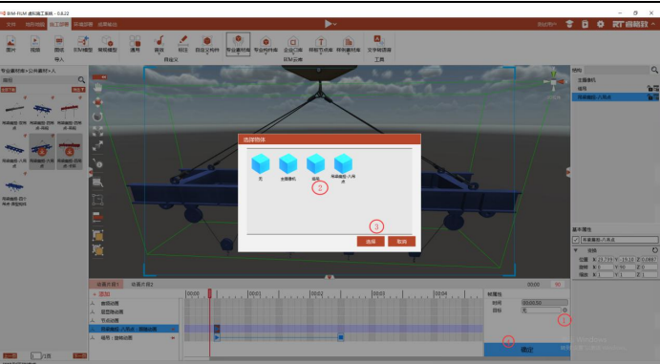Click the red filter button in material panel

[x=78, y=90]
